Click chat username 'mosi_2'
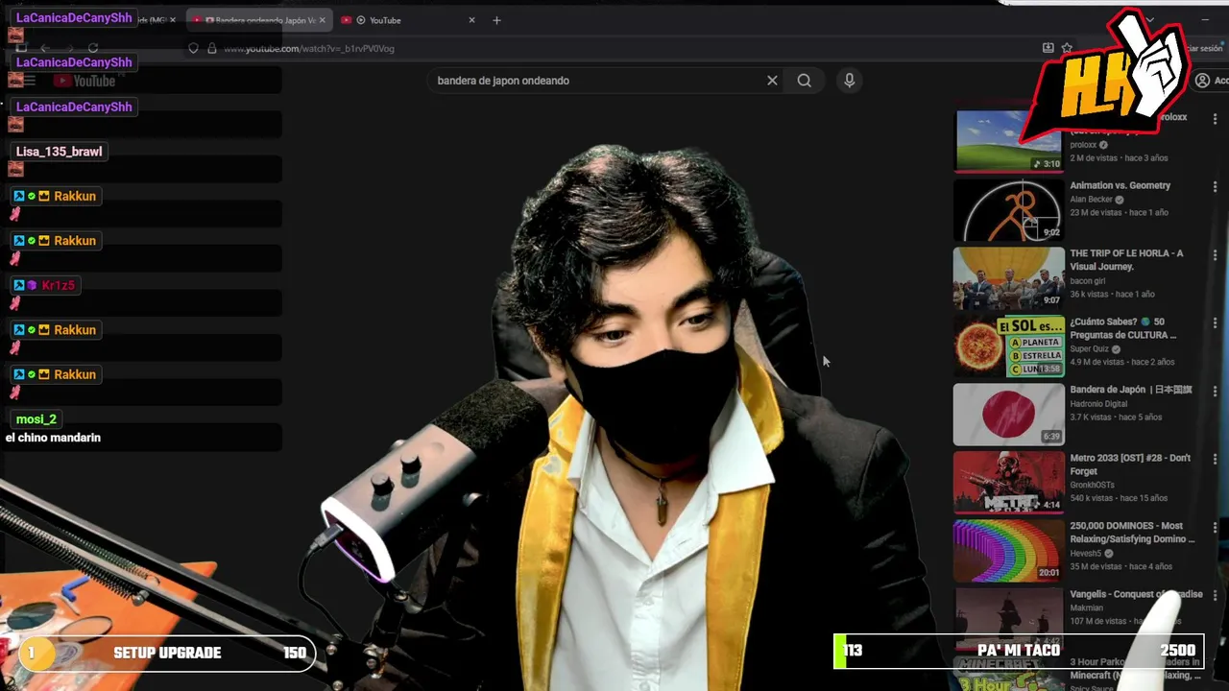The image size is (1229, 691). coord(36,419)
